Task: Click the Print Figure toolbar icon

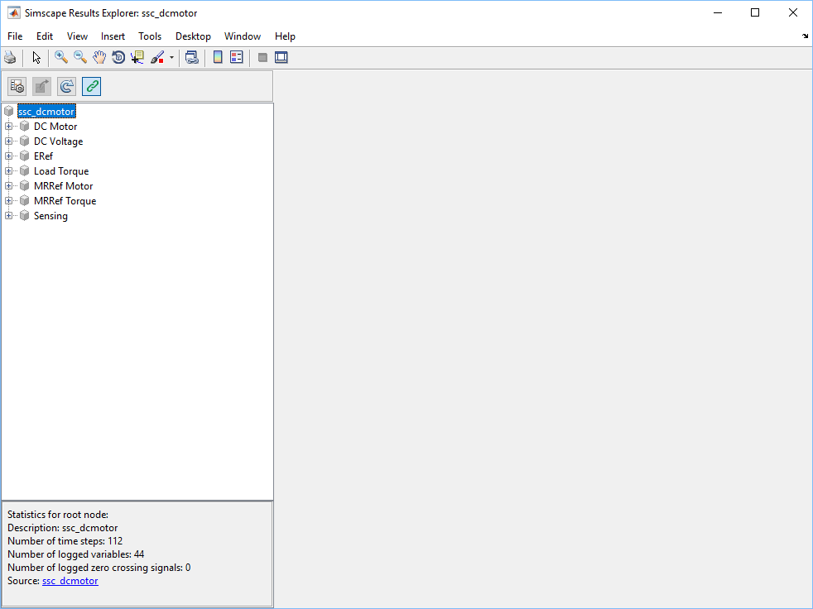Action: coord(10,58)
